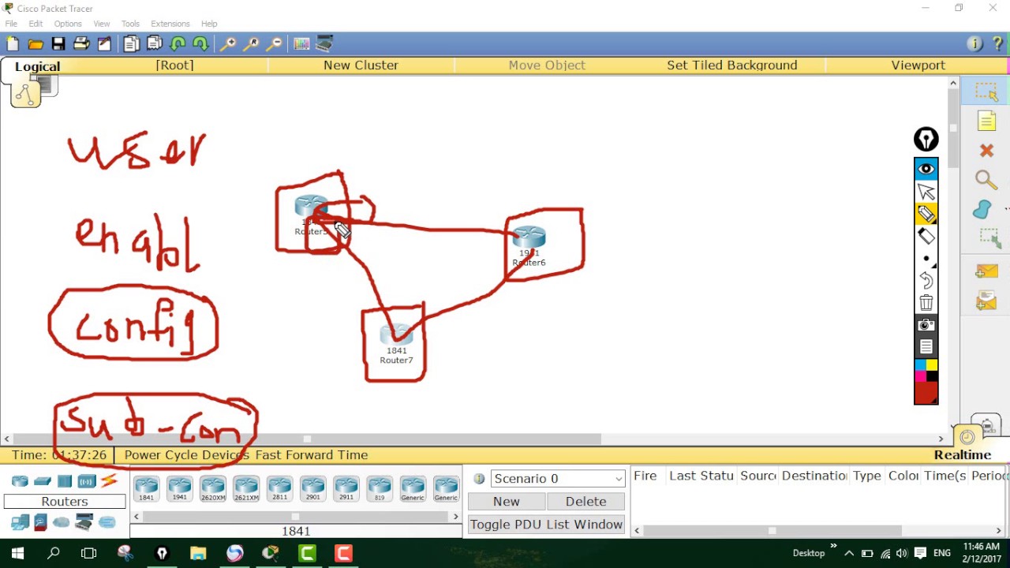Select annotation highlighter pencil tool
The height and width of the screenshot is (568, 1010).
tap(926, 214)
